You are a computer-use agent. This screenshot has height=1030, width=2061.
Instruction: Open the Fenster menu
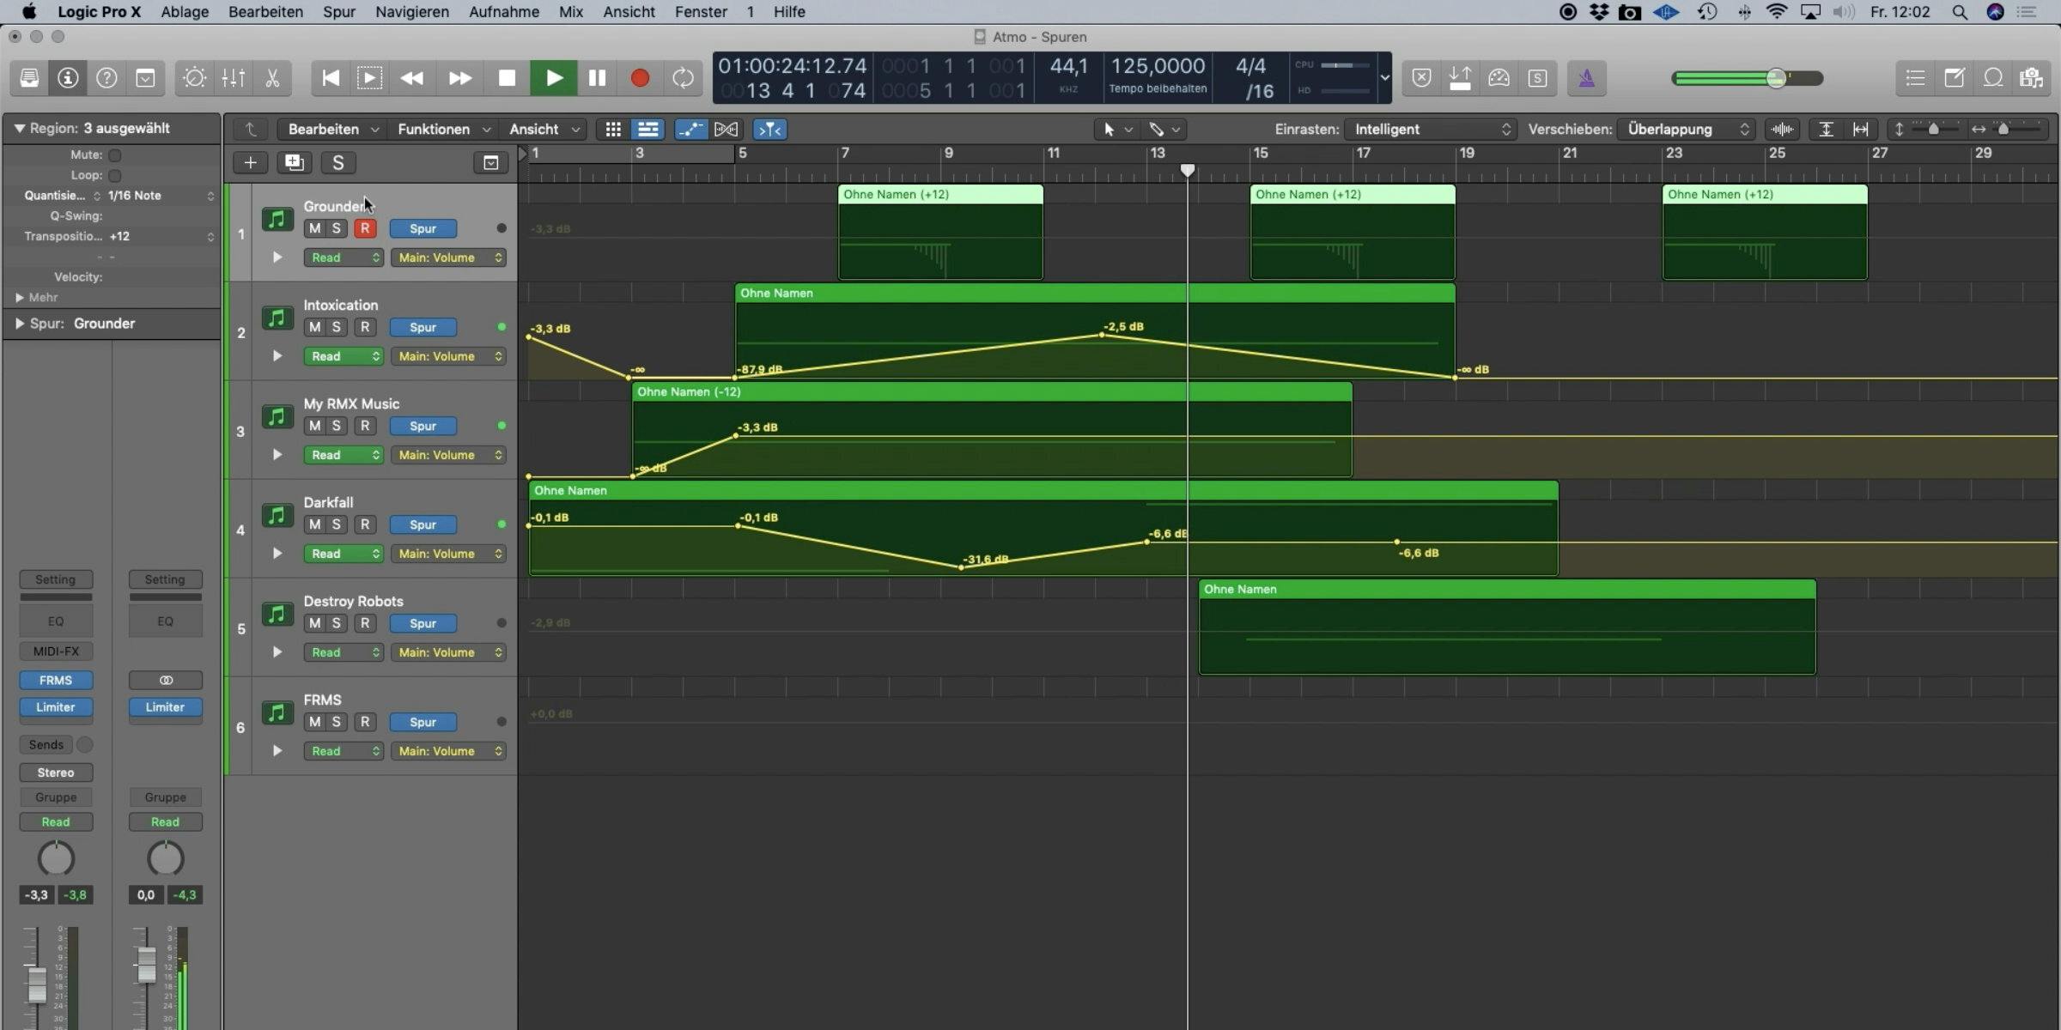tap(700, 11)
